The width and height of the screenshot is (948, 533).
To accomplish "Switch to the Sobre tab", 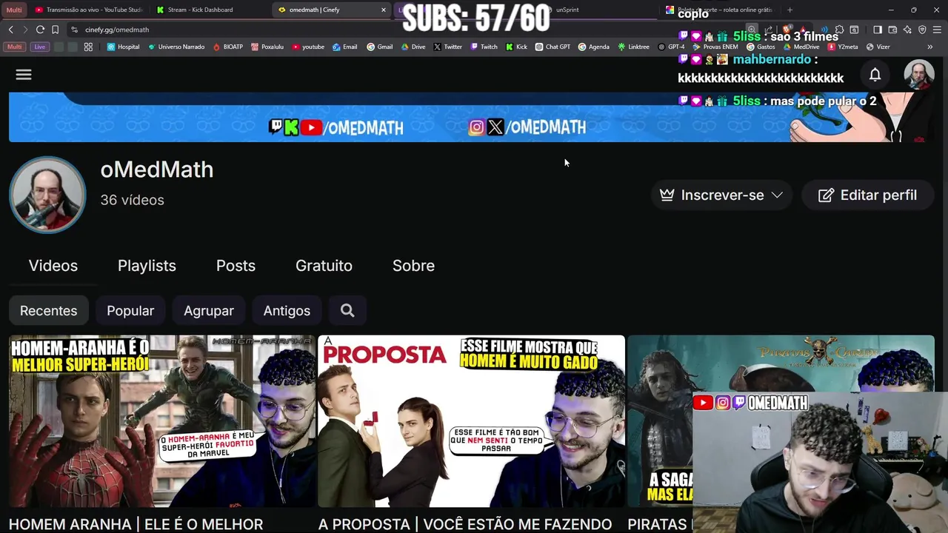I will coord(413,266).
